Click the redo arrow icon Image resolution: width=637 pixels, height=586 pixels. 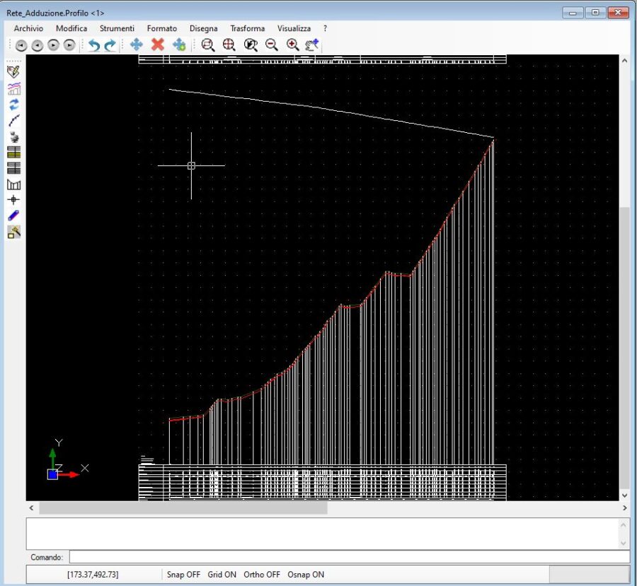point(110,45)
